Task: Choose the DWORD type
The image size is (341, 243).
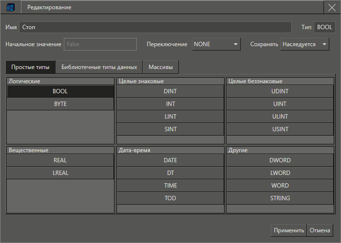Action: click(x=280, y=160)
